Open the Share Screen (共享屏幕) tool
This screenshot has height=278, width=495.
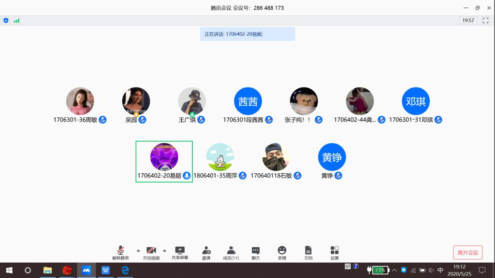click(x=180, y=252)
